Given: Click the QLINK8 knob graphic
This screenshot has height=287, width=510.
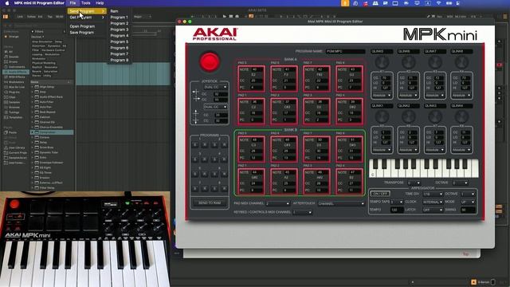Looking at the screenshot, I should (461, 62).
